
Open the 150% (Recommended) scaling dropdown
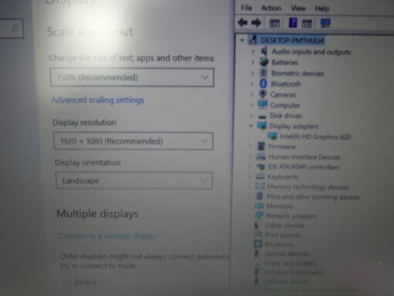click(132, 77)
